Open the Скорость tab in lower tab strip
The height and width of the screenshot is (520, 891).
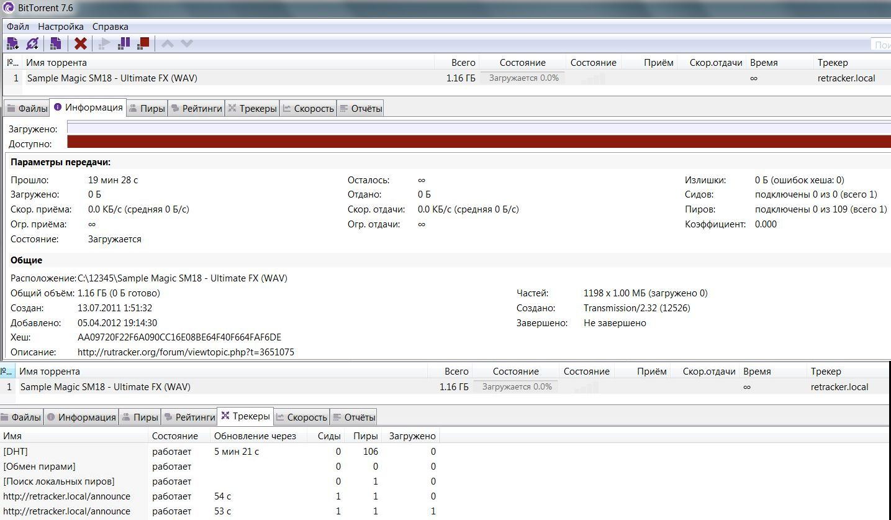[301, 417]
